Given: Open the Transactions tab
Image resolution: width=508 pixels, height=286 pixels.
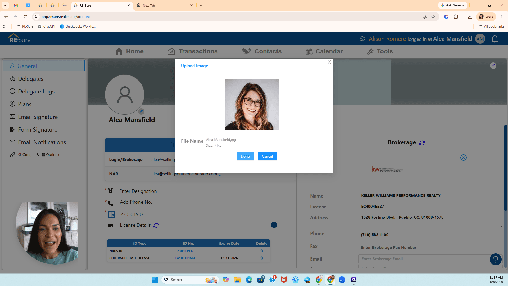Looking at the screenshot, I should click(193, 51).
